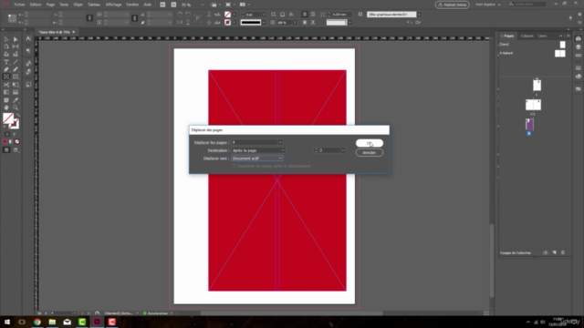This screenshot has height=328, width=584.
Task: Switch to the Liens tab
Action: click(542, 36)
